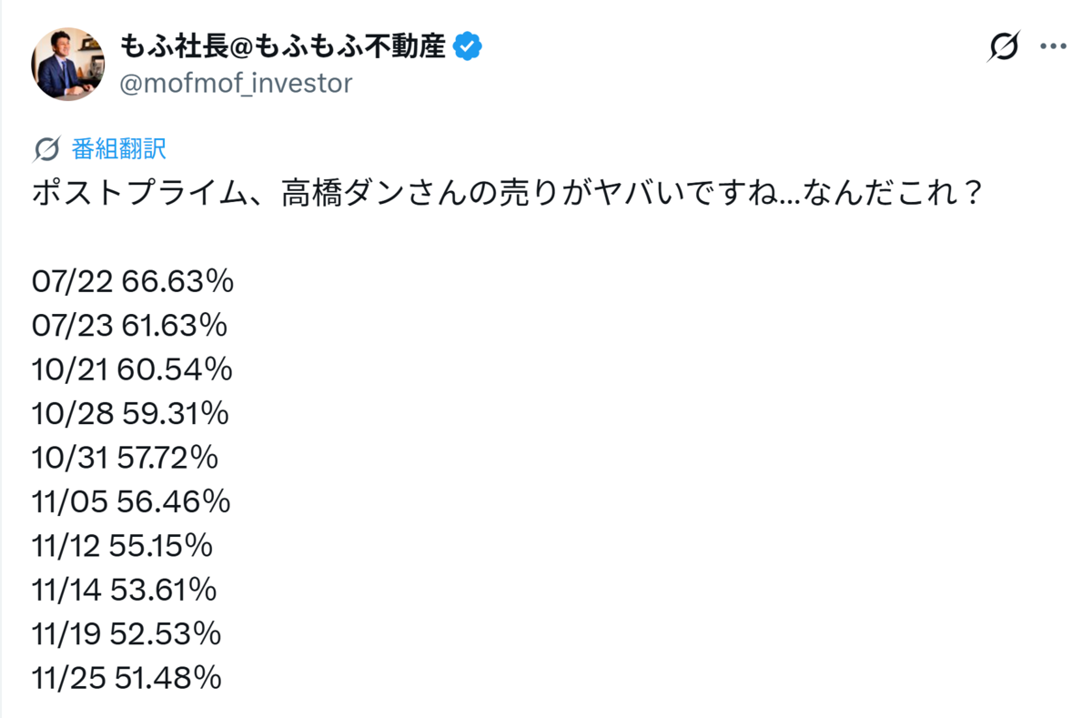This screenshot has width=1092, height=718.
Task: Click the line 07/22 66.63%
Action: coord(133,282)
